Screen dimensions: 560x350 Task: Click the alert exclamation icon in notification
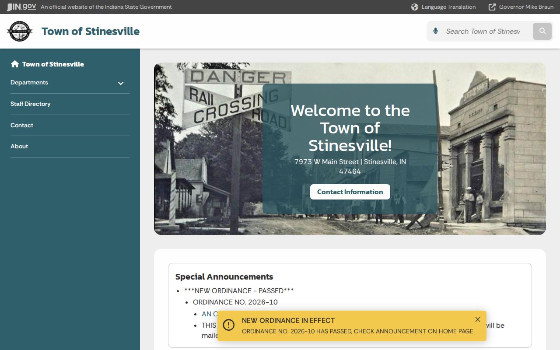(228, 325)
